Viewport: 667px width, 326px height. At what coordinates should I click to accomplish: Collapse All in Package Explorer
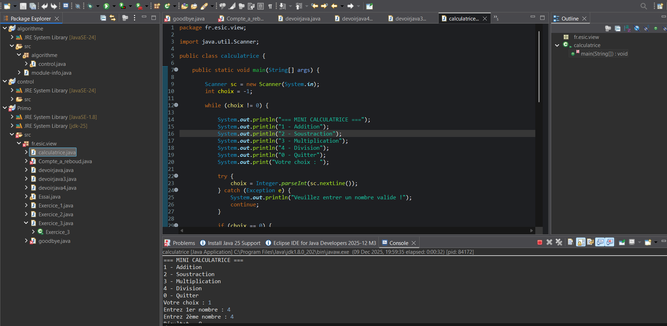[103, 18]
